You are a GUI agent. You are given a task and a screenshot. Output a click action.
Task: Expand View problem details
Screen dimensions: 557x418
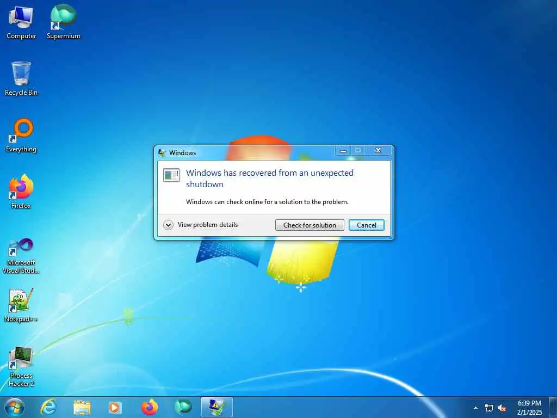pos(201,225)
